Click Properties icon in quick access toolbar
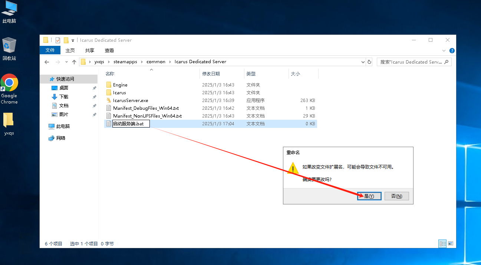Viewport: 481px width, 265px height. [x=58, y=40]
